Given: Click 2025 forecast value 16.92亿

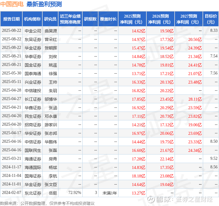Looking at the screenshot, I should point(138,108).
